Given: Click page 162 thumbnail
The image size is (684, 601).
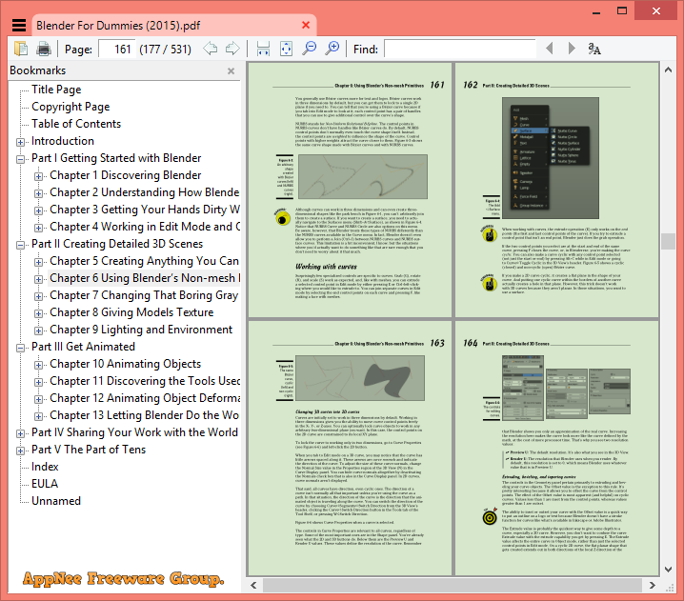Looking at the screenshot, I should [x=556, y=190].
